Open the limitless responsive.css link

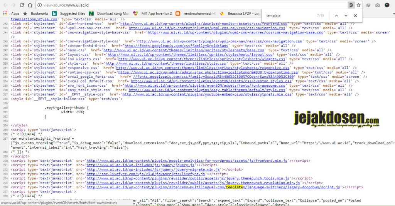click(x=203, y=68)
